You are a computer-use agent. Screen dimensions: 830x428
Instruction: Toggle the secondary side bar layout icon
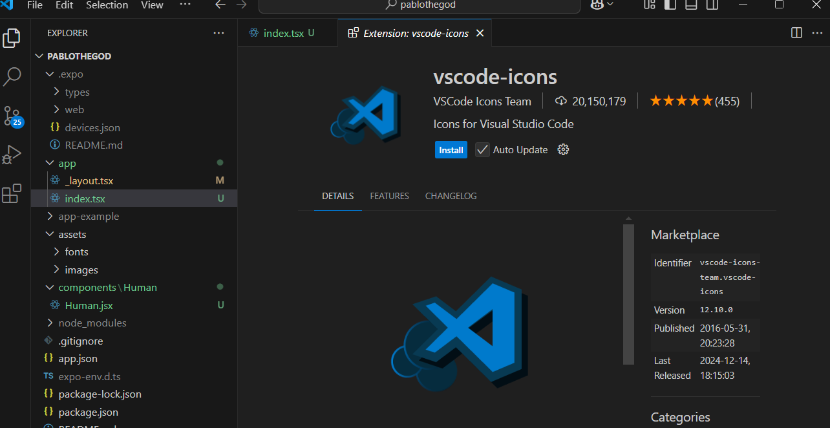point(712,5)
